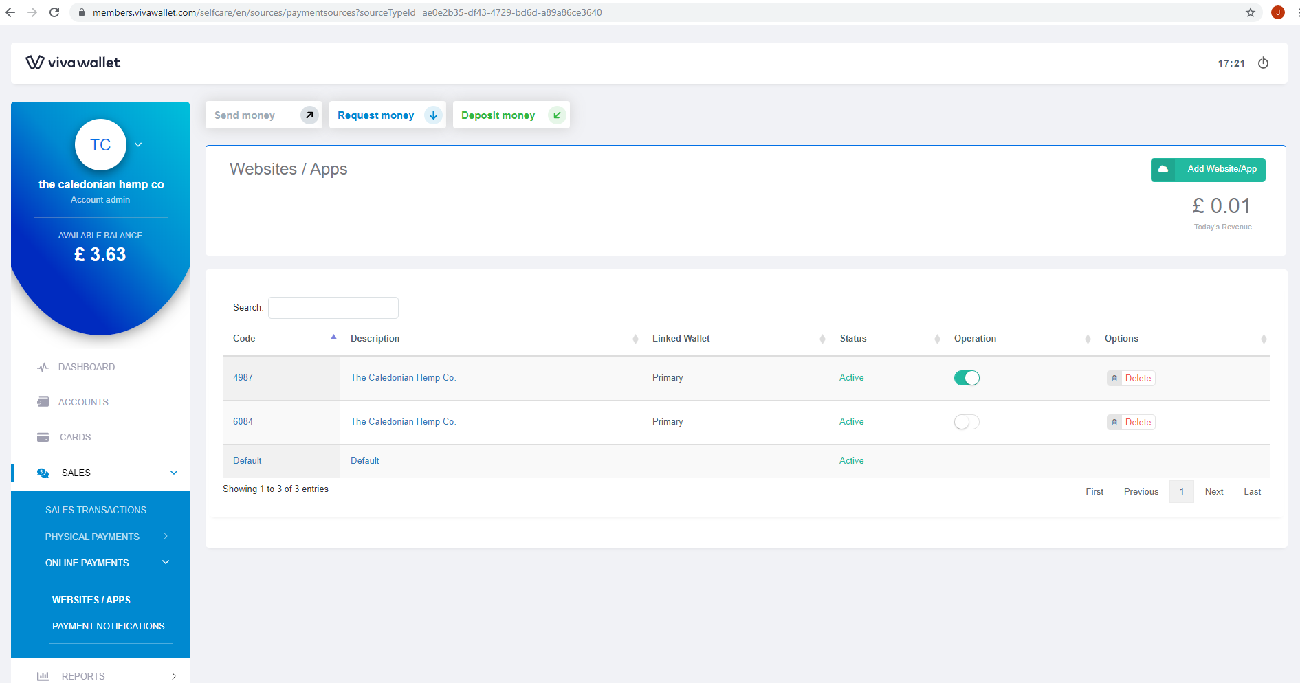Open Sales Transactions menu item
This screenshot has width=1300, height=683.
click(x=96, y=510)
